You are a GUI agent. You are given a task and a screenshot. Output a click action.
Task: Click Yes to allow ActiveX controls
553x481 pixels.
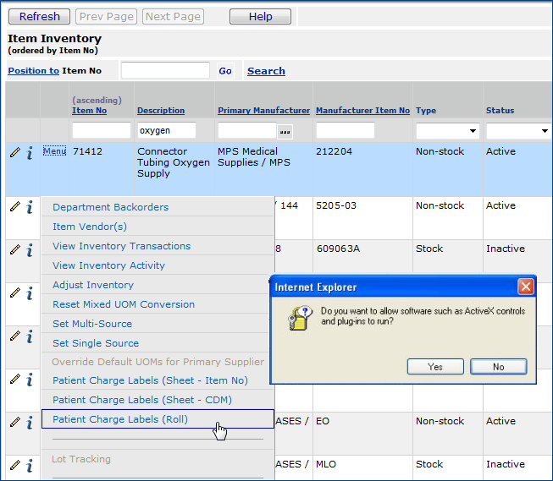pos(435,366)
